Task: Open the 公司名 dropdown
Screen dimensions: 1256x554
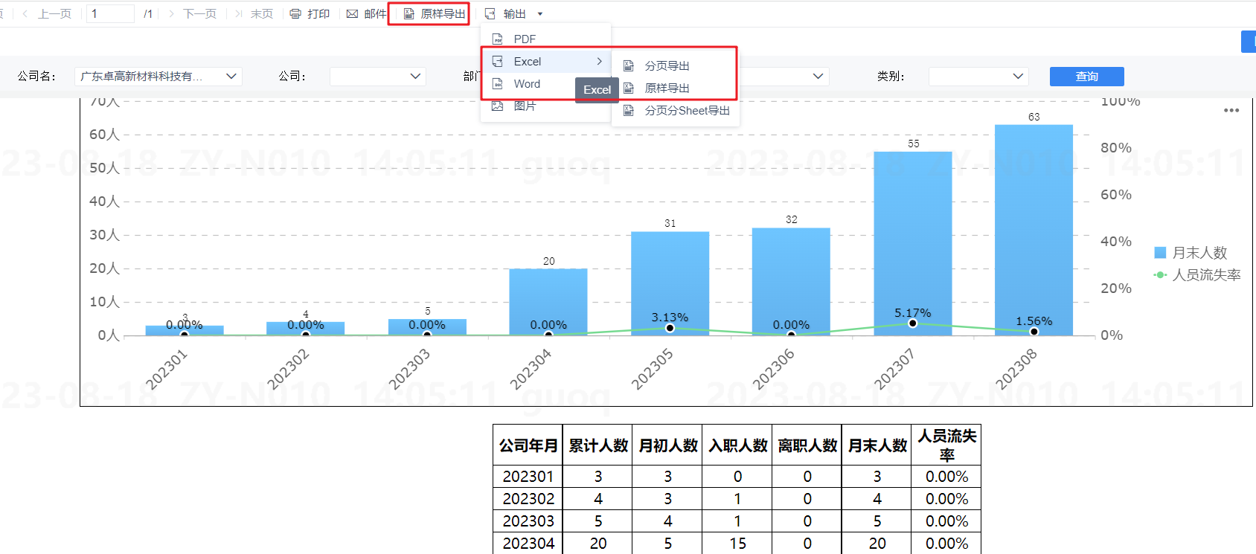Action: point(158,77)
